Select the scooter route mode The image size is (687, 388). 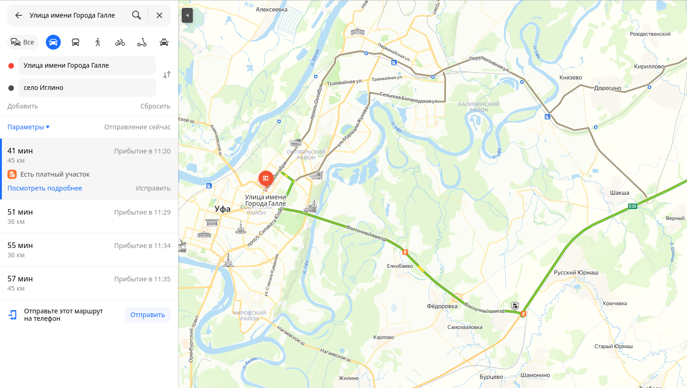point(142,42)
